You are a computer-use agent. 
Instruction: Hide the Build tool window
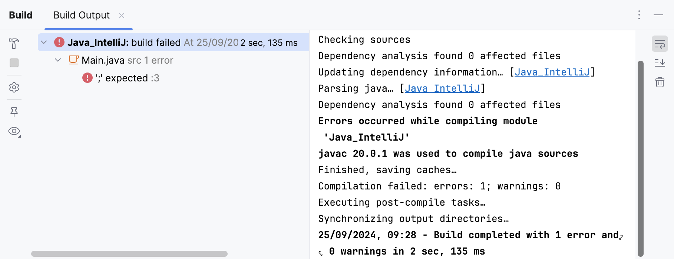[x=658, y=15]
